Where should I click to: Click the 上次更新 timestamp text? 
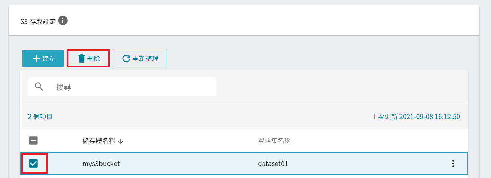[x=416, y=117]
